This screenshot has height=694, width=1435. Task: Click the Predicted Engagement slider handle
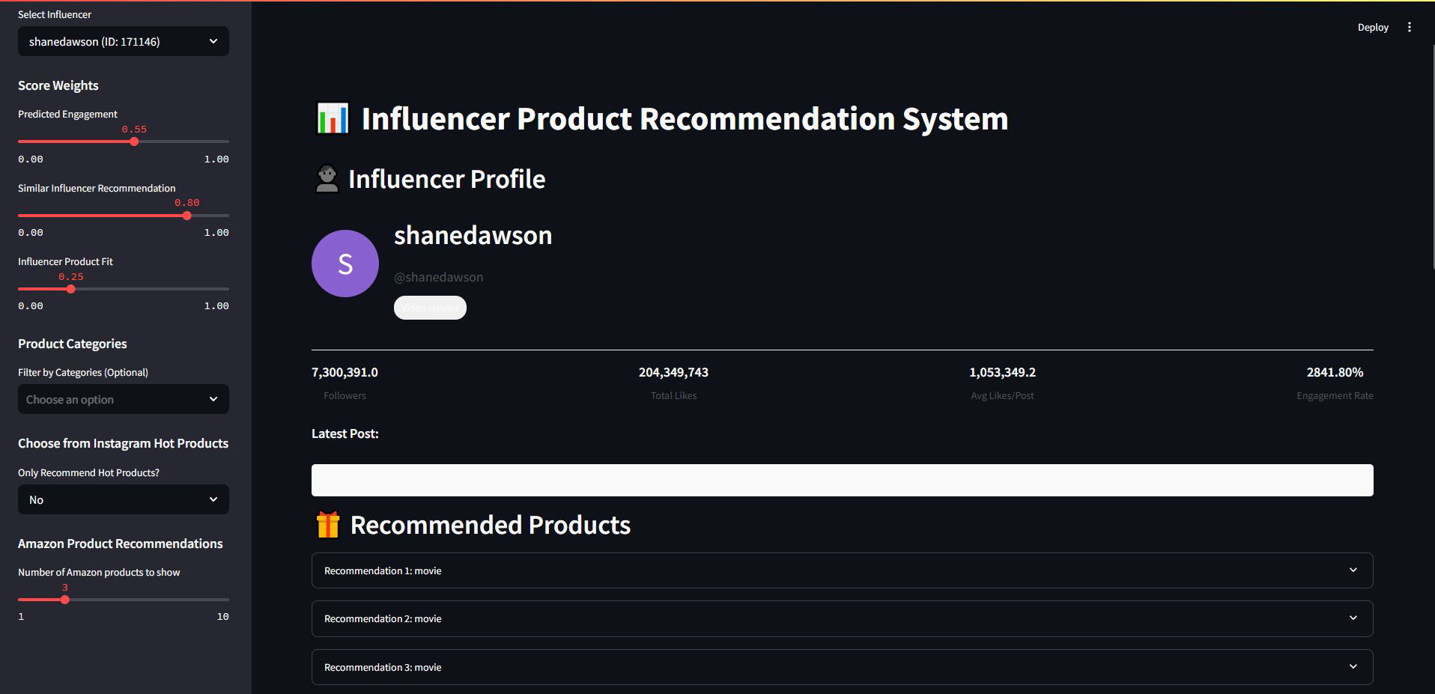click(134, 141)
